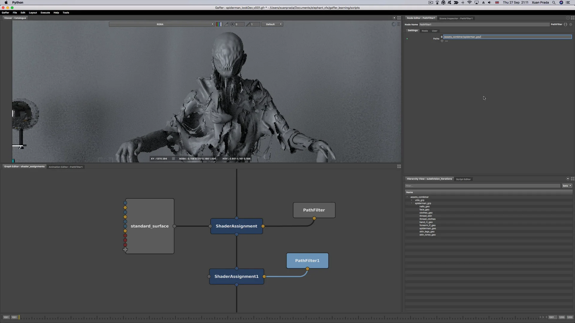Toggle Node Editor pinning target icon
This screenshot has height=323, width=575.
point(568,18)
